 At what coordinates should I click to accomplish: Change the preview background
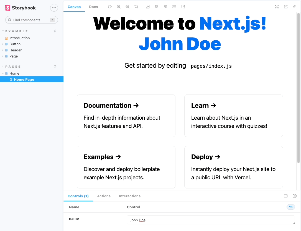(148, 7)
